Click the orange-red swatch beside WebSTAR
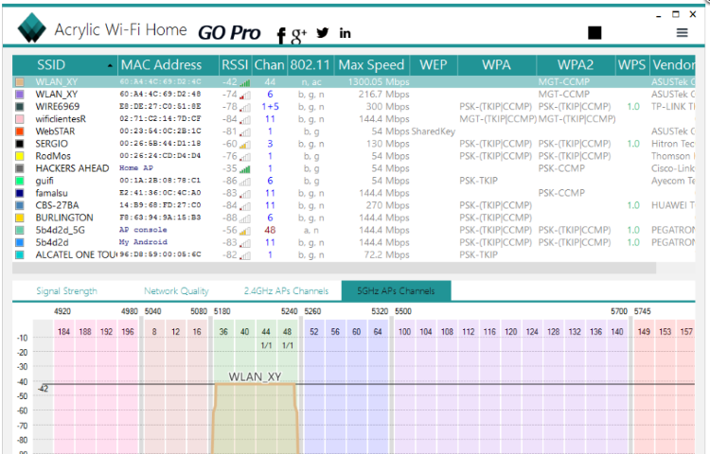The width and height of the screenshot is (710, 454). click(20, 131)
